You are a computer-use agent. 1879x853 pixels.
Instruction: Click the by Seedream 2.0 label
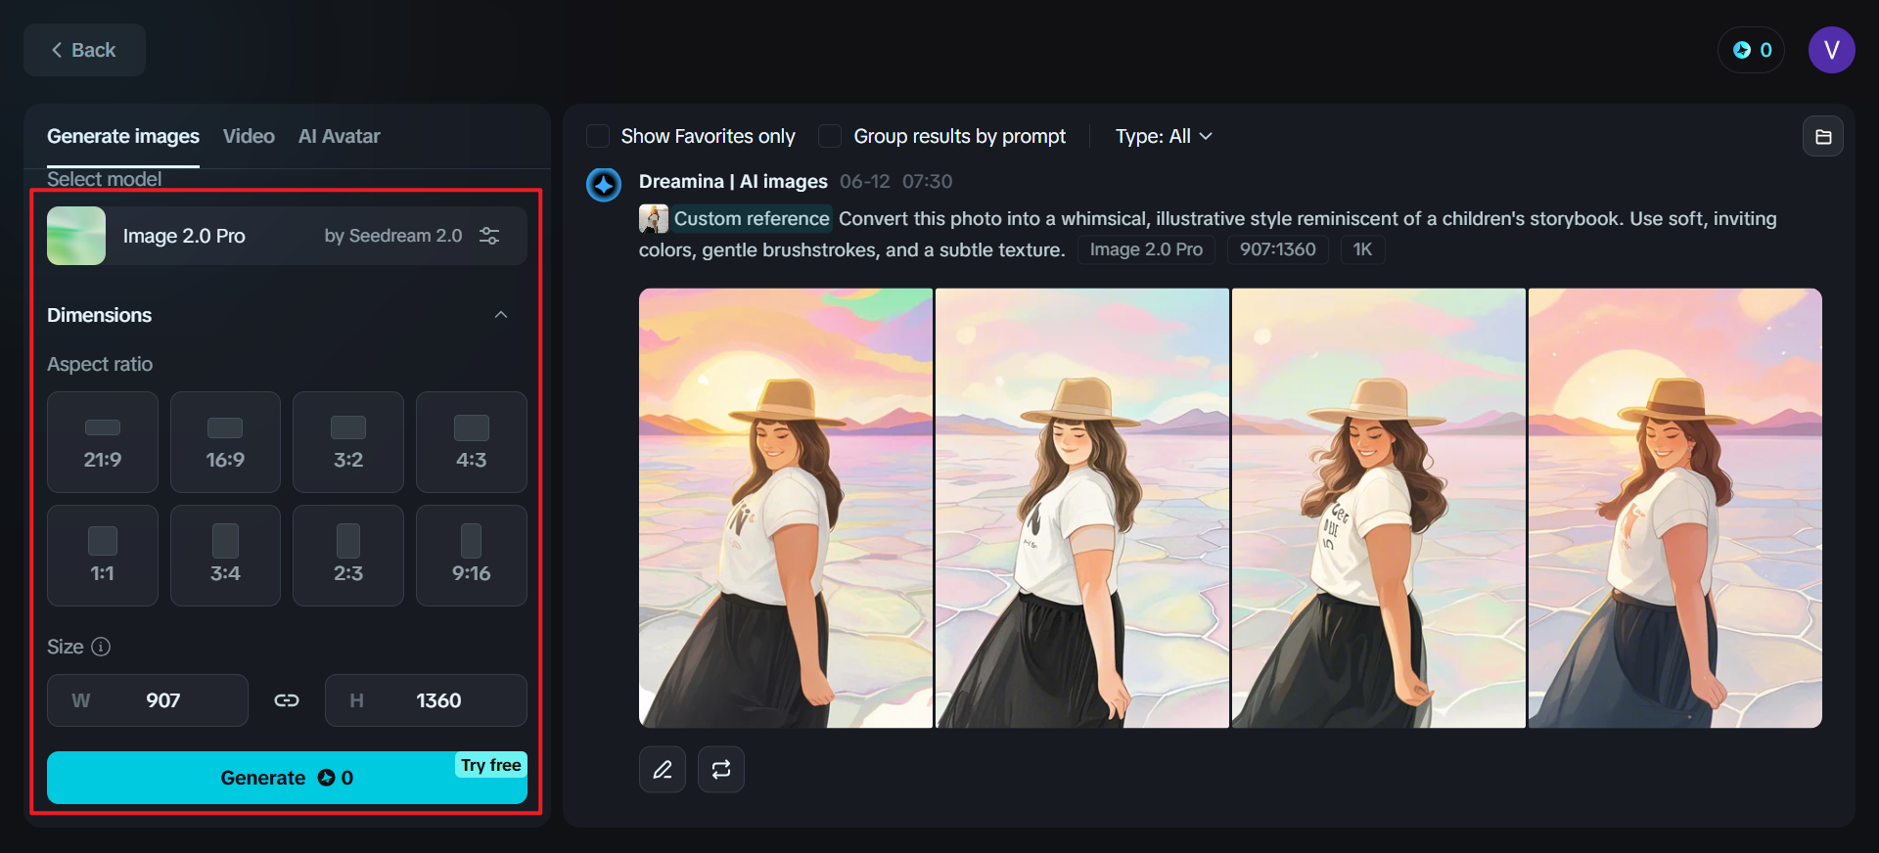393,236
